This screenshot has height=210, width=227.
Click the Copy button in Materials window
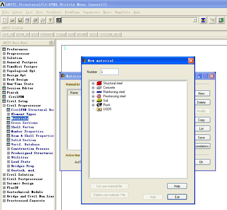tap(202, 120)
